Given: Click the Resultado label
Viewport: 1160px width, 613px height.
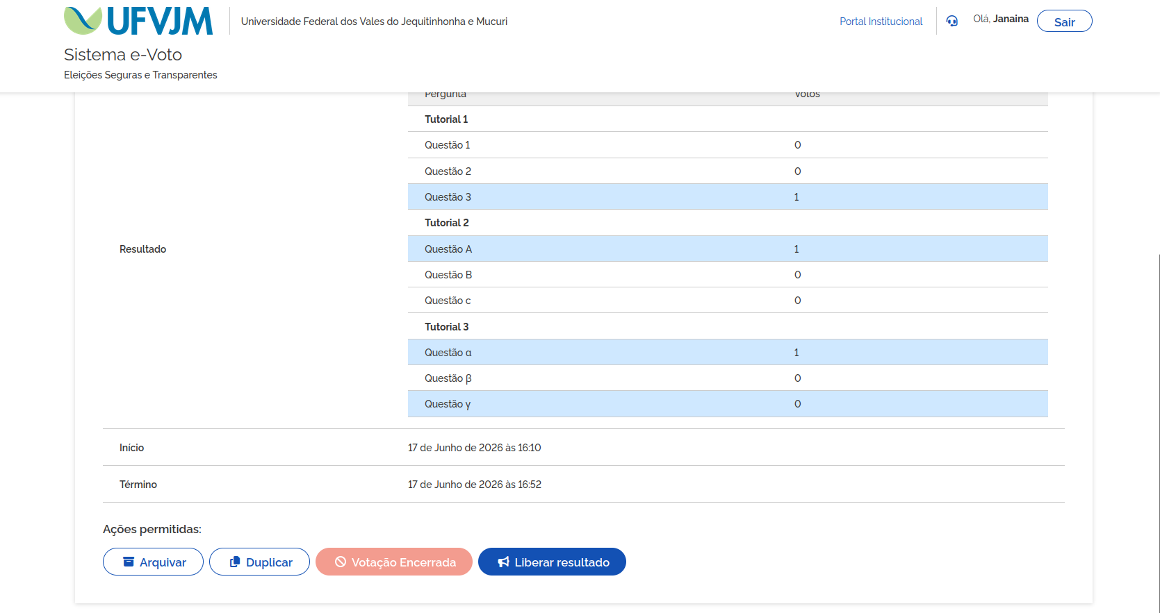Looking at the screenshot, I should tap(142, 249).
